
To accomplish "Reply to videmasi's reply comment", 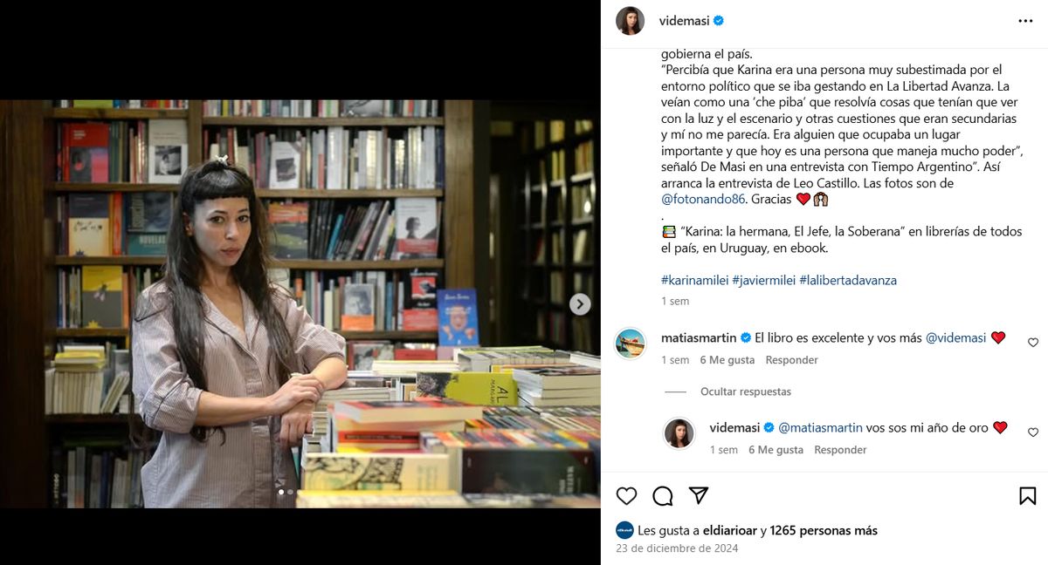I will click(x=840, y=450).
